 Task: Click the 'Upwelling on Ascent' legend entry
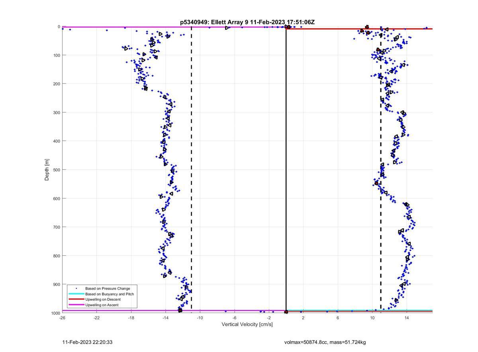tap(102, 305)
